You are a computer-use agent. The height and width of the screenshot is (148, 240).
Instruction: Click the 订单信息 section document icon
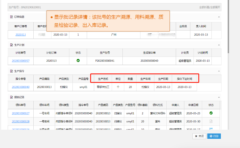[x=11, y=17]
